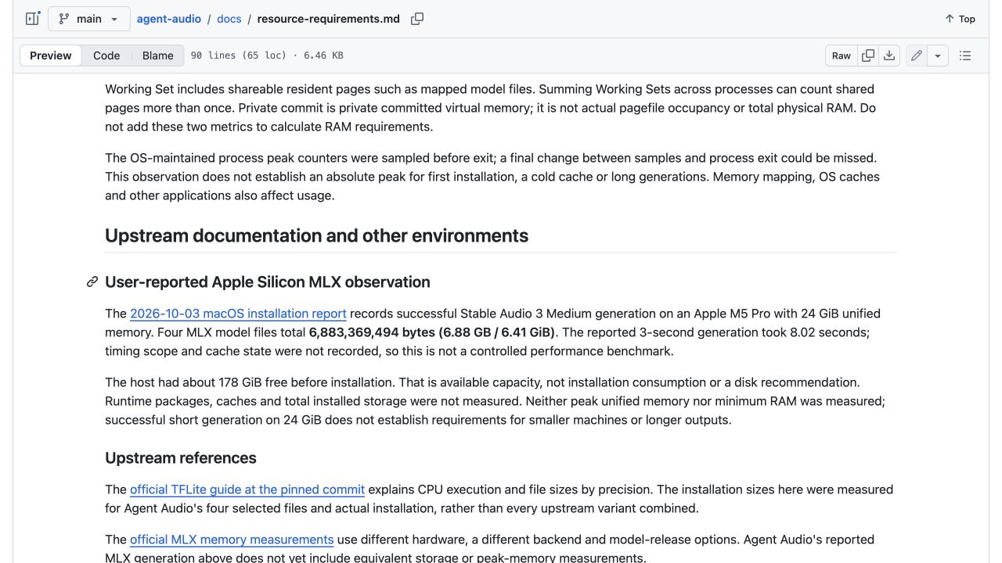Open the agent-audio repository breadcrumb
Image resolution: width=1002 pixels, height=563 pixels.
[x=168, y=19]
